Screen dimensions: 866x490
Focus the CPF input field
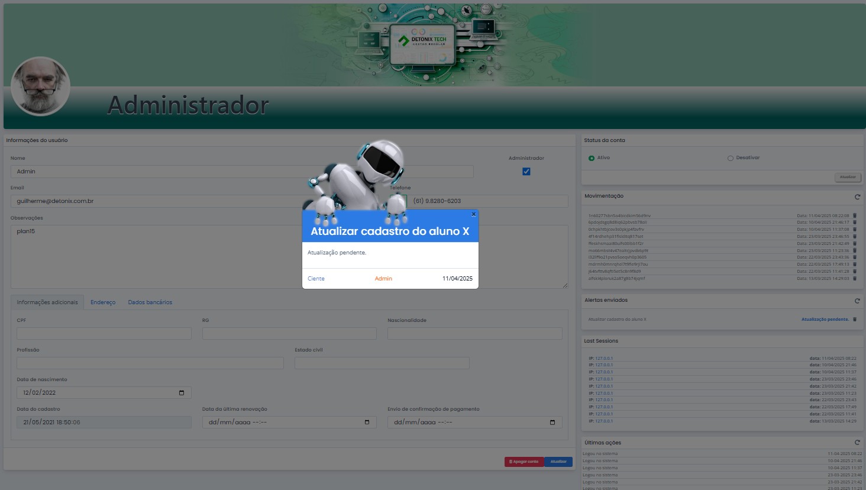coord(104,333)
